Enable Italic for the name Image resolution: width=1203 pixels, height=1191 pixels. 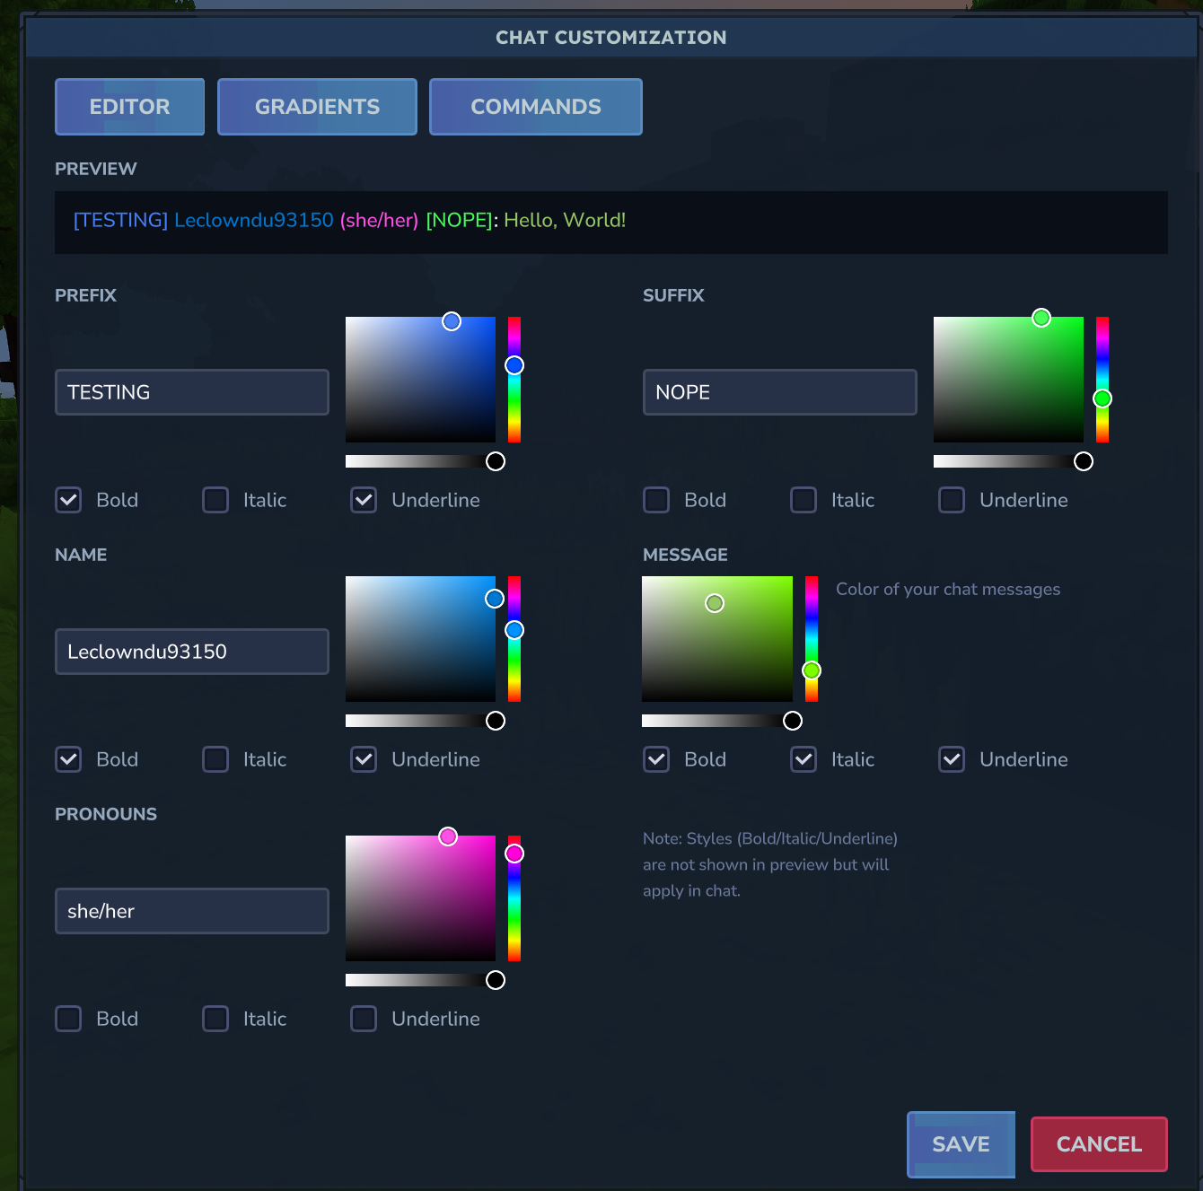click(215, 759)
